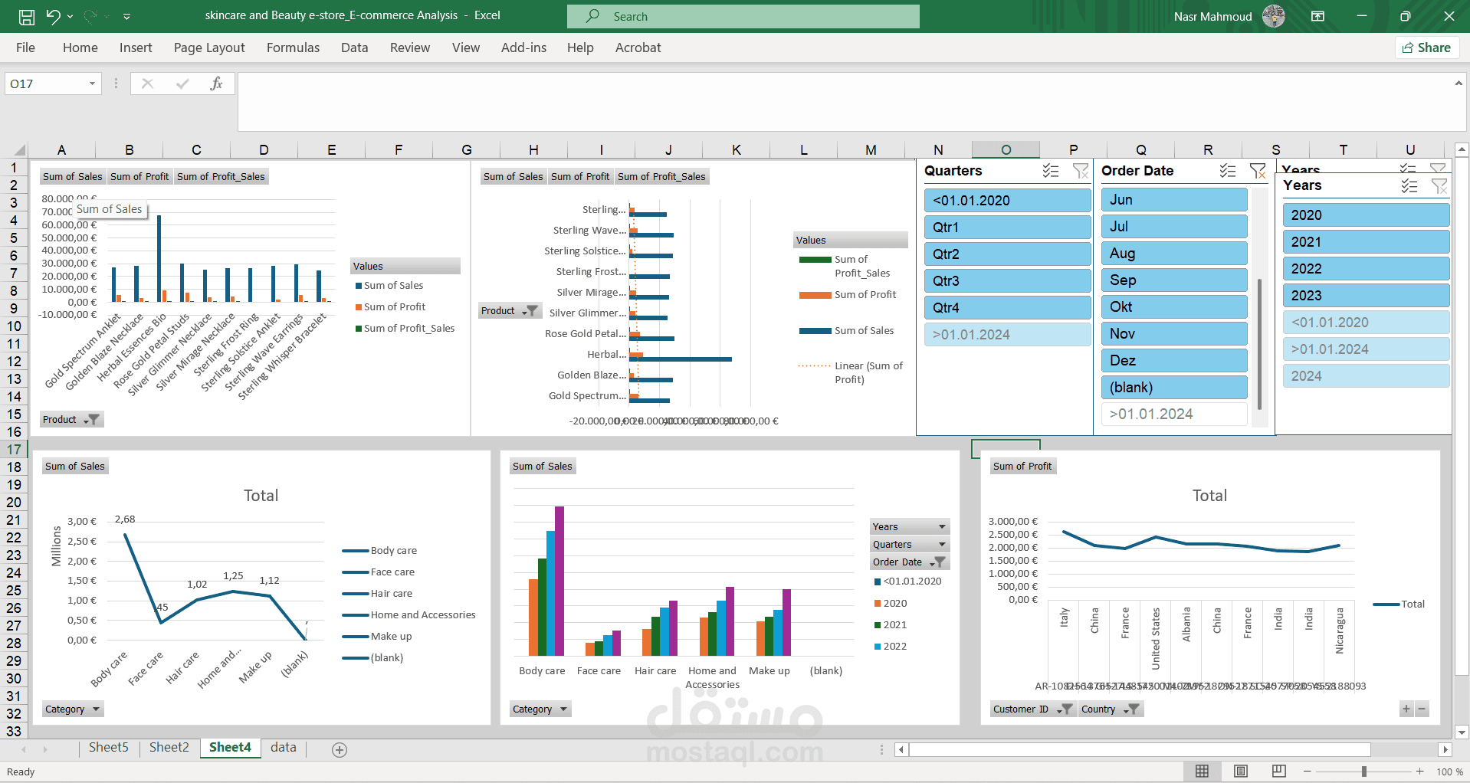Click the Save icon in the title bar
This screenshot has height=783, width=1470.
click(x=27, y=16)
